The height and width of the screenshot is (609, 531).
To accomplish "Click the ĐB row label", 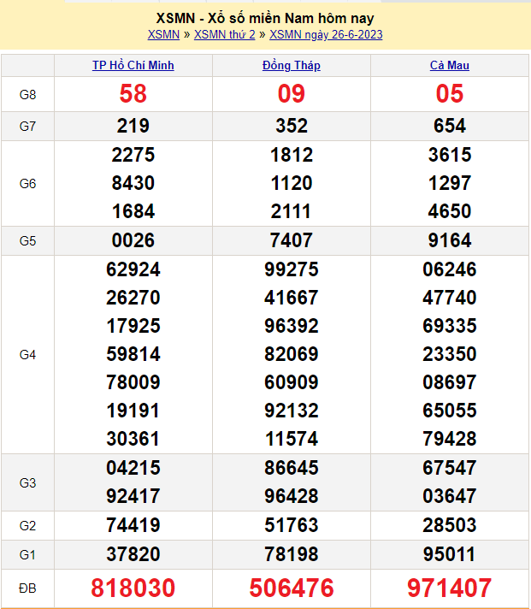I will tap(27, 588).
